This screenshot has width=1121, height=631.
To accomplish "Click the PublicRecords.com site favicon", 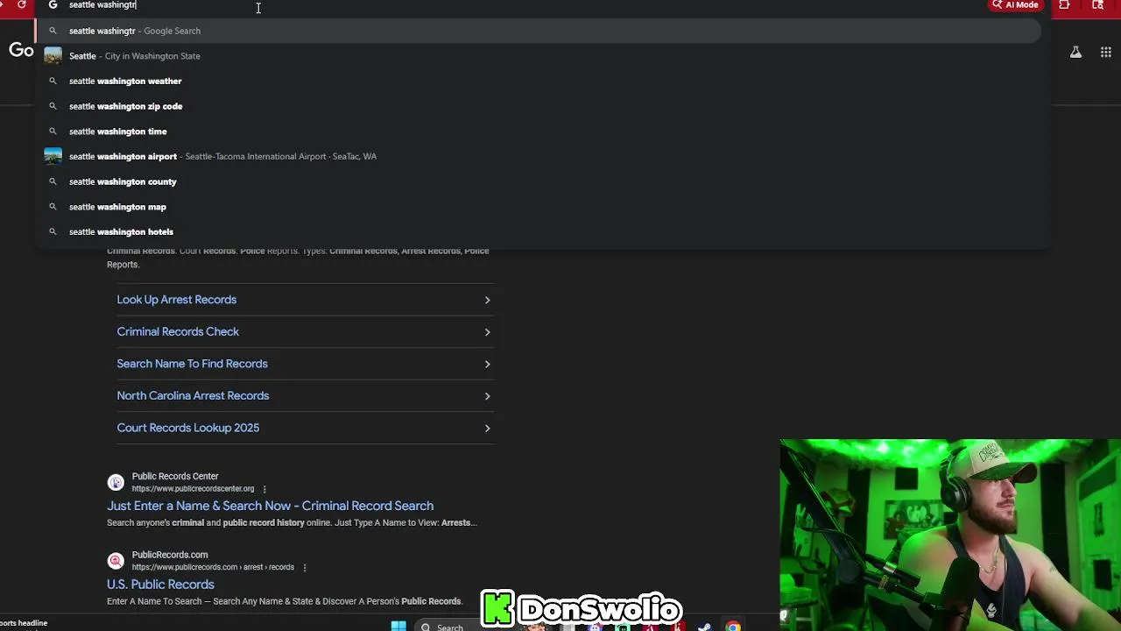I will 116,561.
